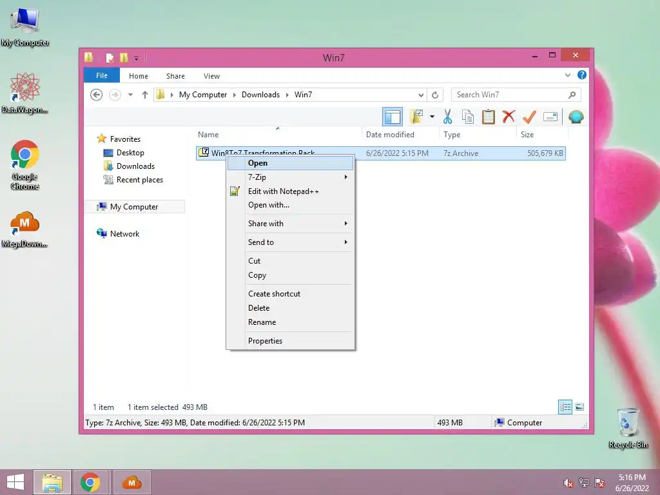Click the File Explorer taskbar icon
This screenshot has height=495, width=660.
coord(52,482)
